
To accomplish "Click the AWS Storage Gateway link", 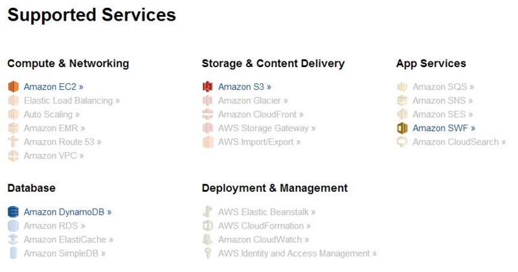I will point(267,128).
